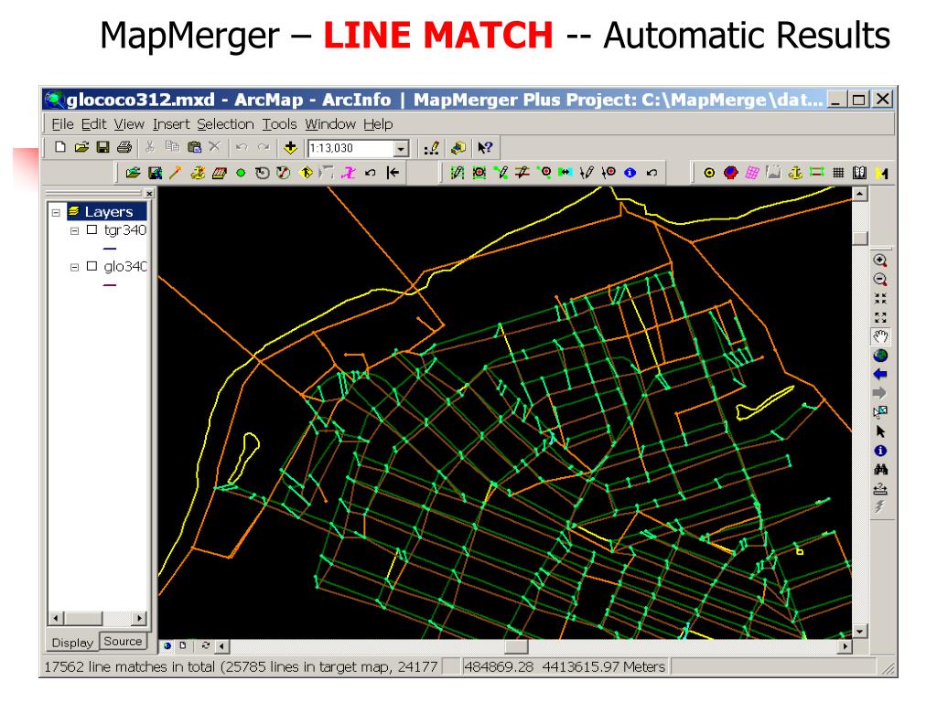Click the yellow anchor icon
Screen dimensions: 937x702
click(795, 173)
